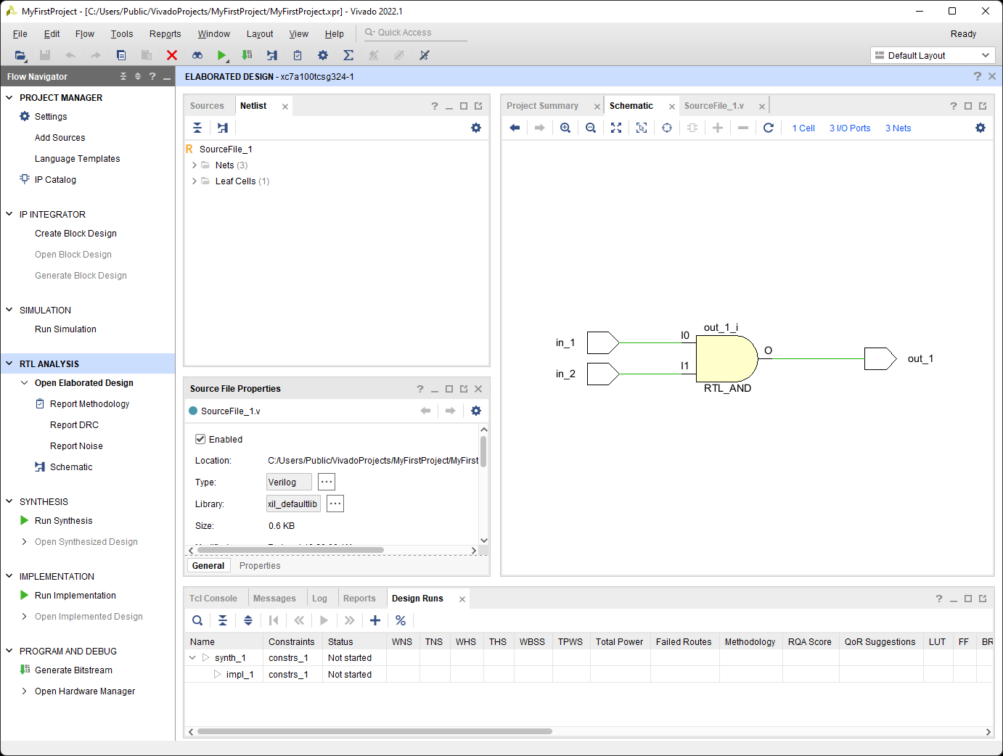Zoom fit the schematic to window
This screenshot has height=756, width=1003.
tap(616, 128)
